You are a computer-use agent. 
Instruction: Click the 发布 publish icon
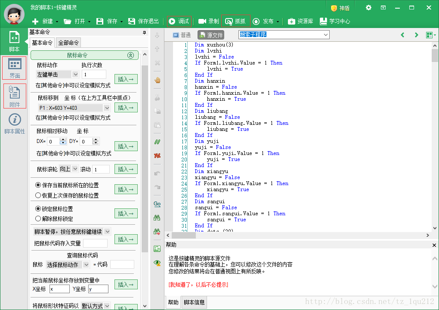point(256,21)
